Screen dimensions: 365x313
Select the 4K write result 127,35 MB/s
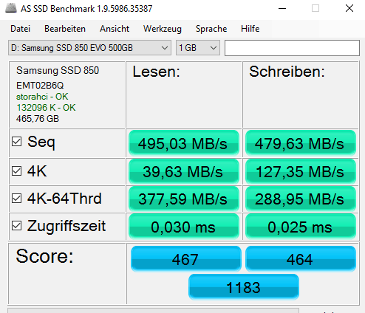pyautogui.click(x=301, y=171)
